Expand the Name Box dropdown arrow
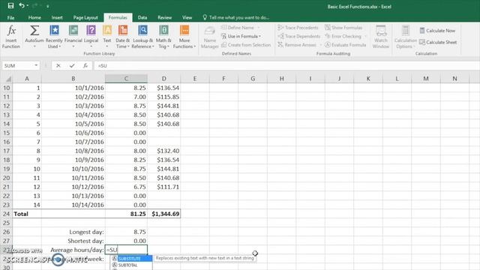The height and width of the screenshot is (270, 480). [36, 65]
